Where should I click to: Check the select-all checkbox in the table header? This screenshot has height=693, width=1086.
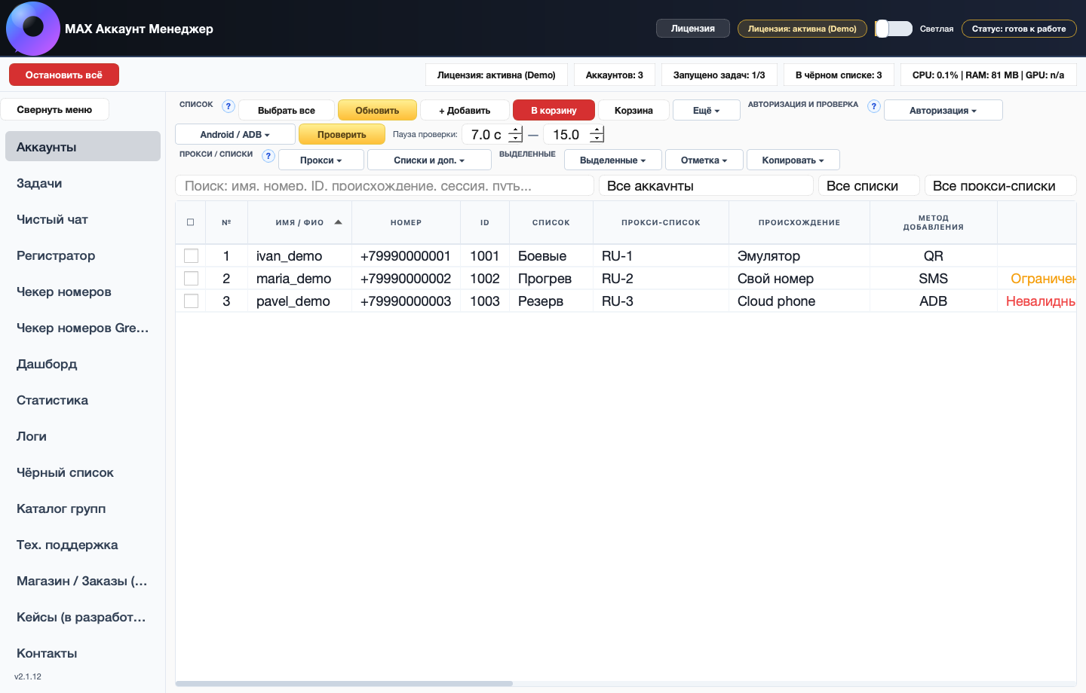pos(191,221)
